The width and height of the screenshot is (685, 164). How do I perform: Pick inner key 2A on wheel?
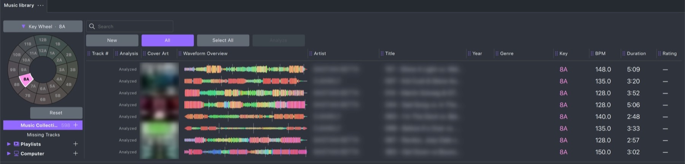pyautogui.click(x=59, y=60)
